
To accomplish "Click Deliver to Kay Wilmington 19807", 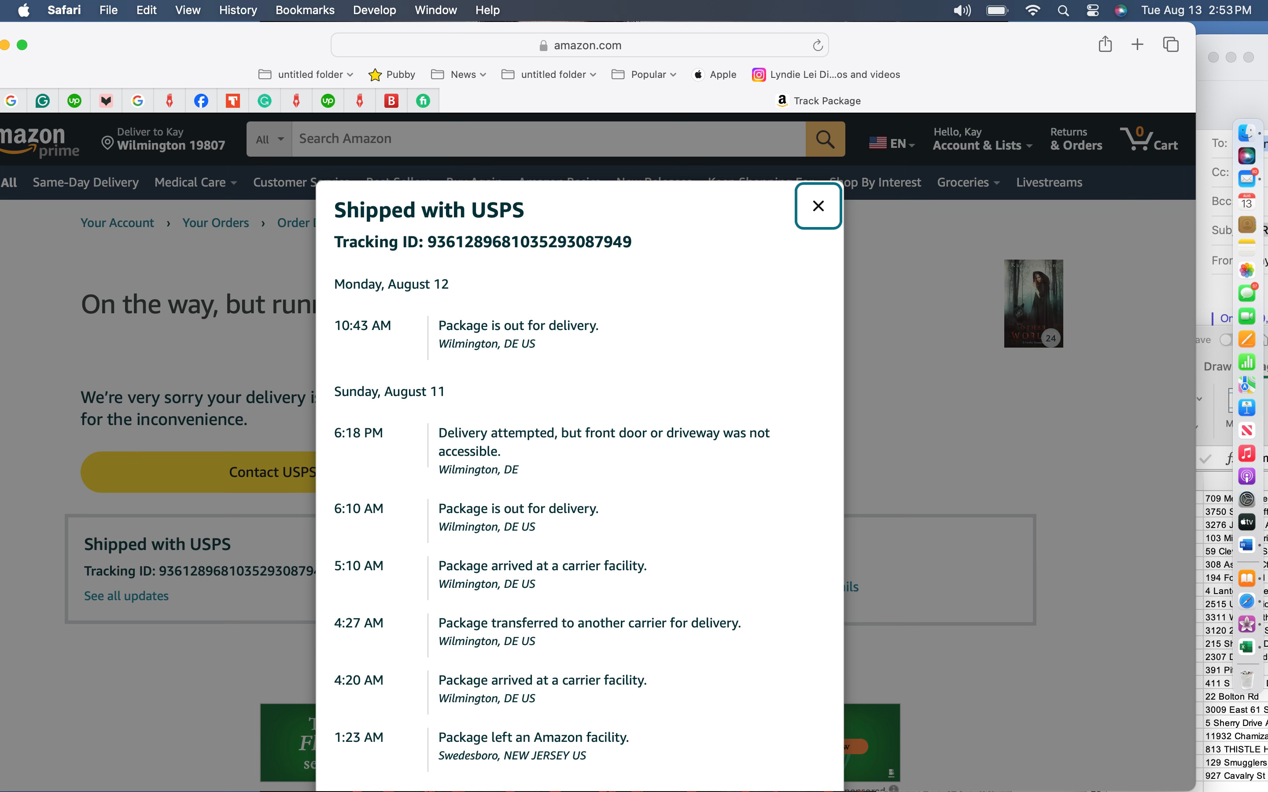I will tap(162, 139).
